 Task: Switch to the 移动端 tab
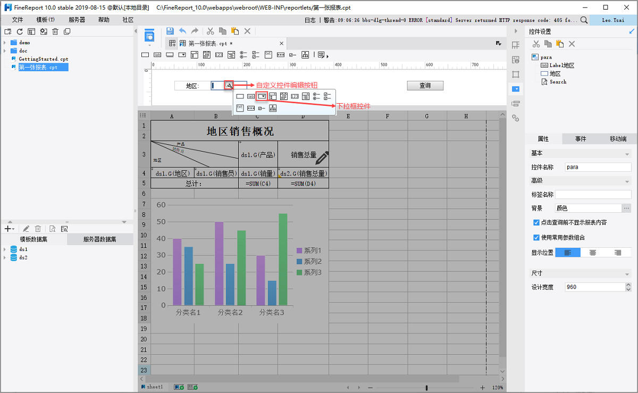click(618, 139)
